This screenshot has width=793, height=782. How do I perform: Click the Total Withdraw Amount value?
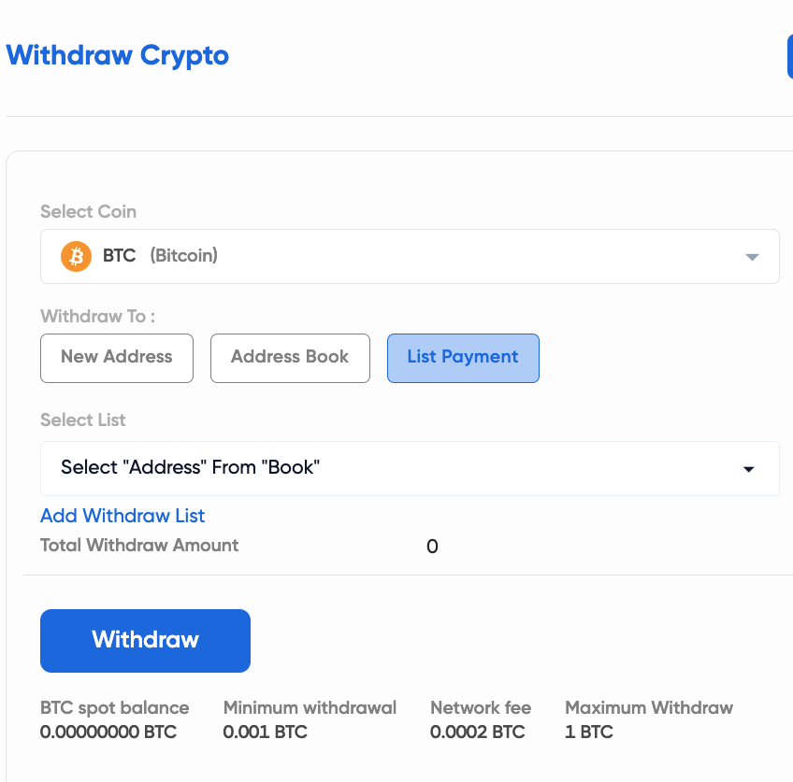point(432,546)
